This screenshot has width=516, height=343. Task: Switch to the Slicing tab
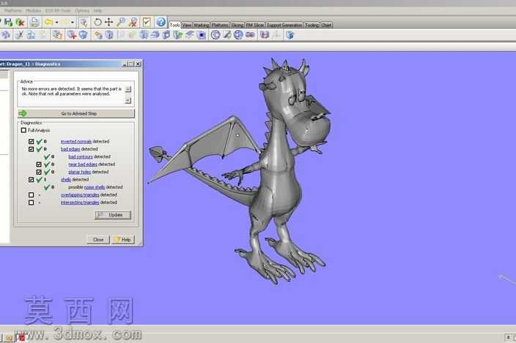[237, 25]
